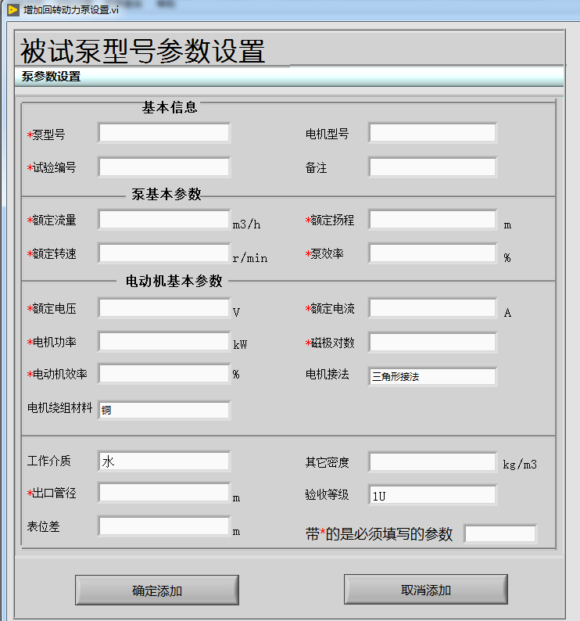The image size is (580, 621).
Task: Click the box beside 带*的是必须填写的参数
Action: click(500, 534)
